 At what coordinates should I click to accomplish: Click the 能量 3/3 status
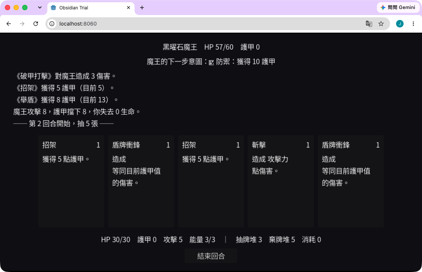202,240
